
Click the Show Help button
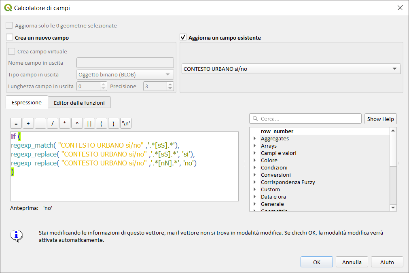point(380,119)
